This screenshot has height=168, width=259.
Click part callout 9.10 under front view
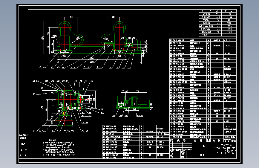[73, 67]
